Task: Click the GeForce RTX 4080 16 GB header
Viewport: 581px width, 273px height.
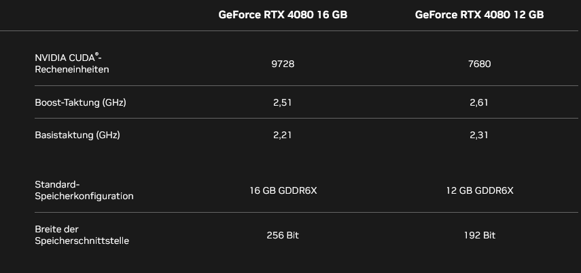Action: click(x=283, y=14)
